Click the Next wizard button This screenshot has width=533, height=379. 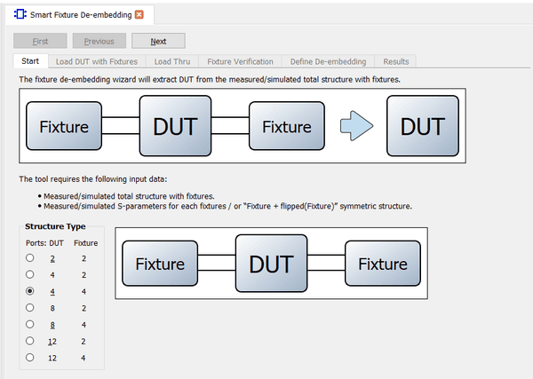point(158,41)
